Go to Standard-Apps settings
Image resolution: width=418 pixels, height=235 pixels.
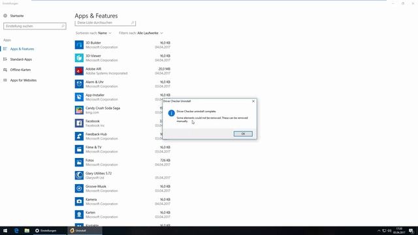point(21,59)
